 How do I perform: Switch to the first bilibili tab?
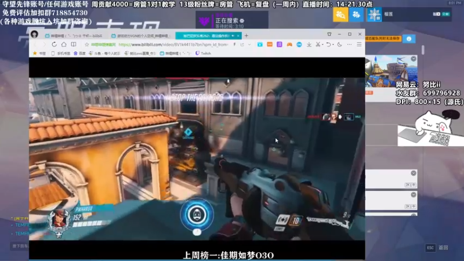coord(74,36)
